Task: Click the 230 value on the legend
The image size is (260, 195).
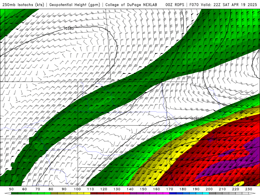Action: click(249, 189)
